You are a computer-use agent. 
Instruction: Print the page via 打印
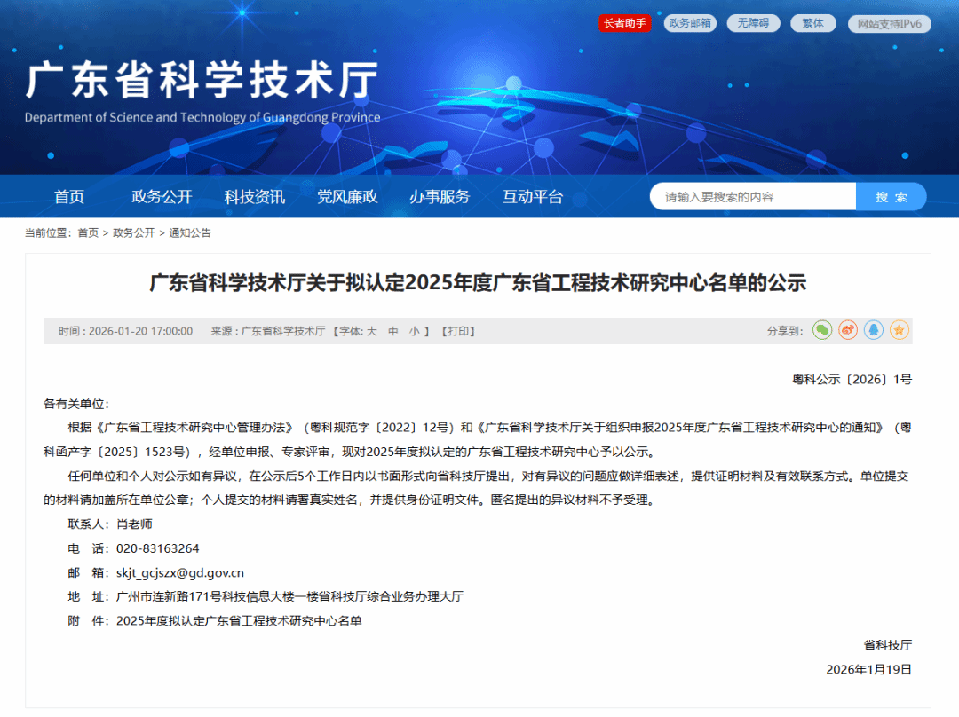460,331
